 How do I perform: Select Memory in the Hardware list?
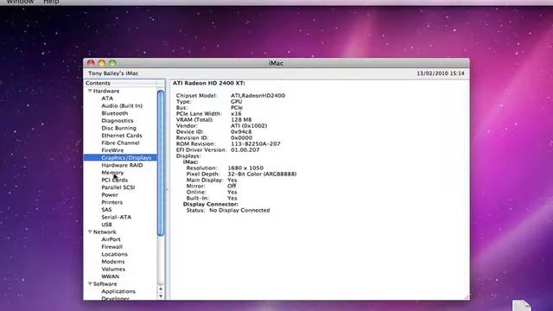[112, 173]
